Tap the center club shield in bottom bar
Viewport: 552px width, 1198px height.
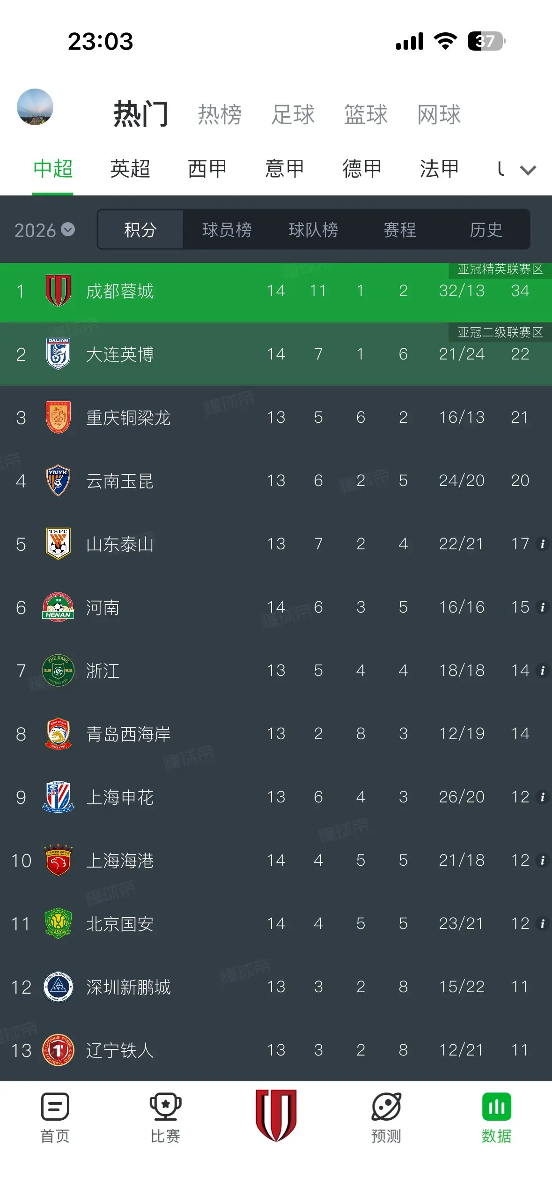point(276,1115)
